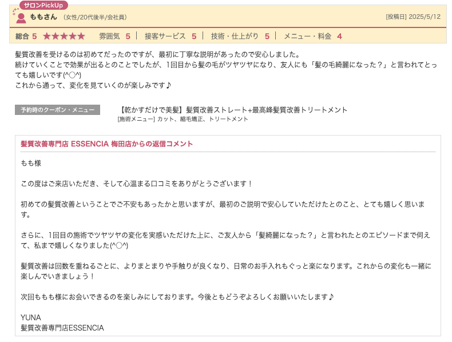Click the reply line 次回もも様にお会いできるのを

(177, 297)
